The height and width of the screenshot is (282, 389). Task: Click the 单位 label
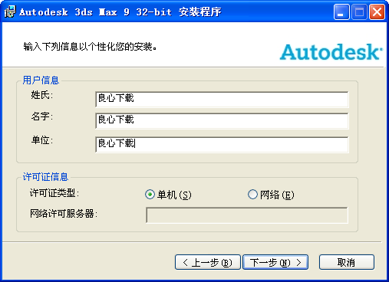42,140
